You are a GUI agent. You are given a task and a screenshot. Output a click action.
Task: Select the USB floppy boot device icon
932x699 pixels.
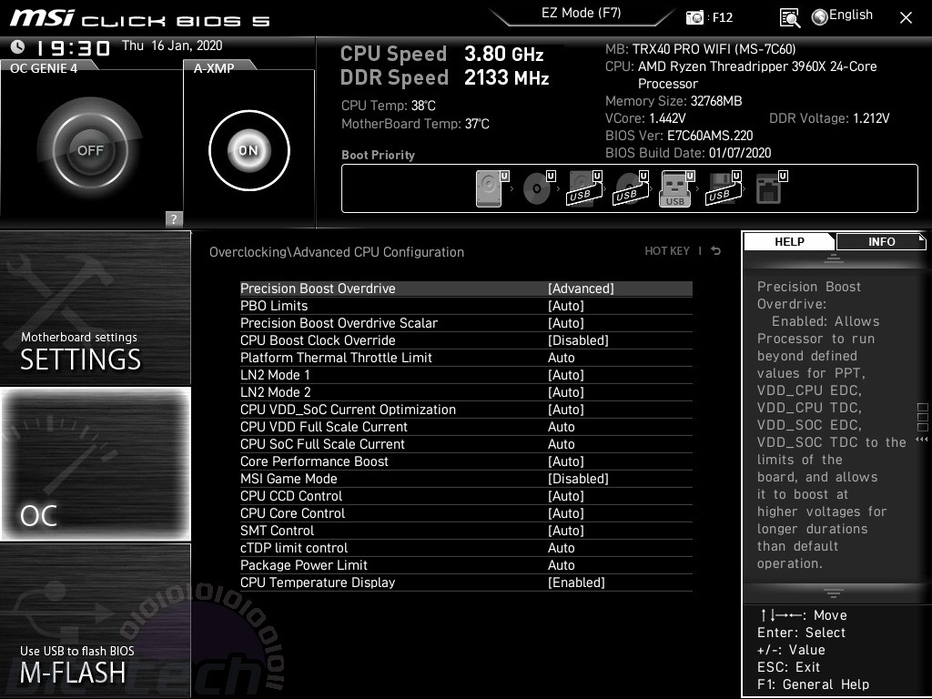click(x=724, y=188)
